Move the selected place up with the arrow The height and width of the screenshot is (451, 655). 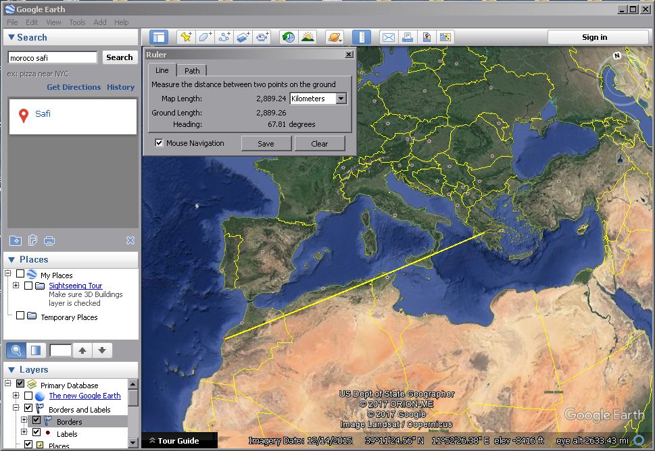tap(82, 350)
